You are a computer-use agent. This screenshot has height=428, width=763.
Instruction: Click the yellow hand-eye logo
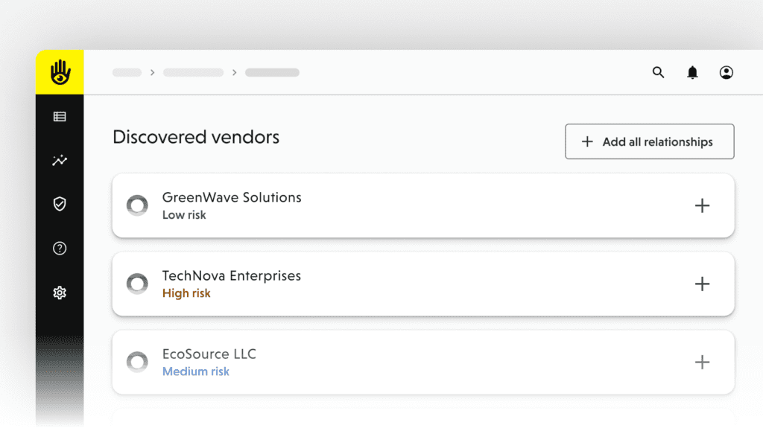(x=60, y=72)
